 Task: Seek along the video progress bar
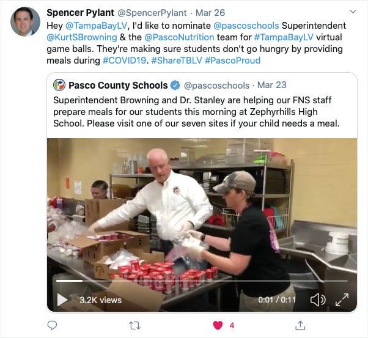tap(202, 281)
